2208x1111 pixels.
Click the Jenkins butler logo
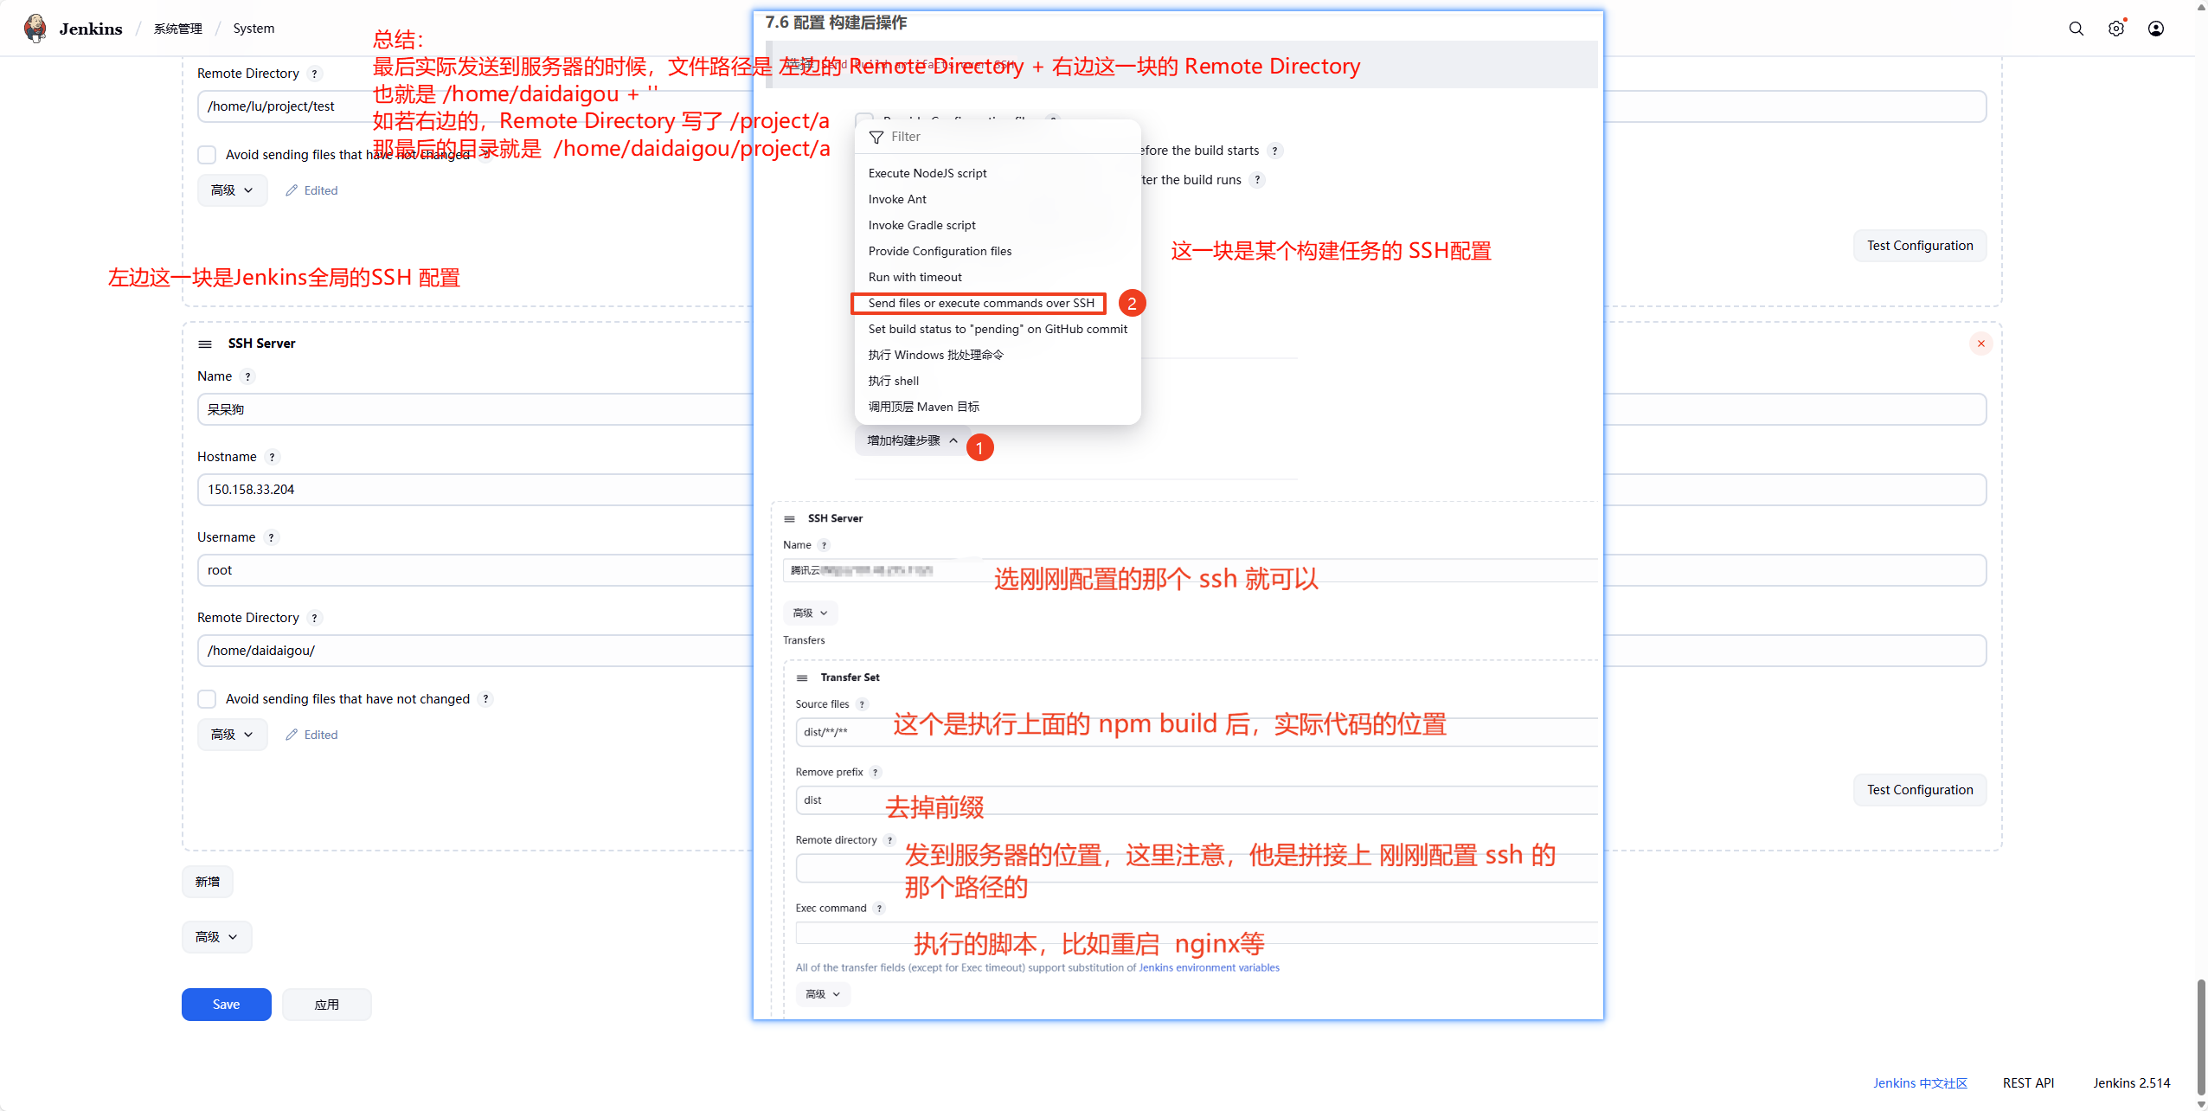[x=35, y=29]
